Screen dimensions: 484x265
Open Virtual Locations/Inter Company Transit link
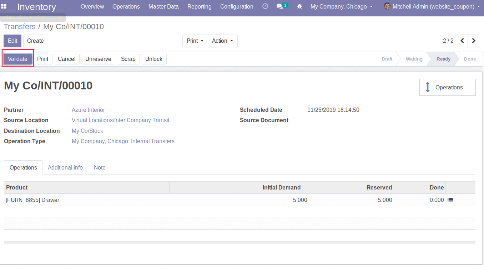coord(121,120)
